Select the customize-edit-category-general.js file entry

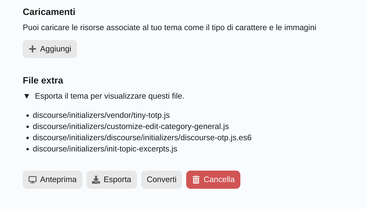click(x=131, y=126)
